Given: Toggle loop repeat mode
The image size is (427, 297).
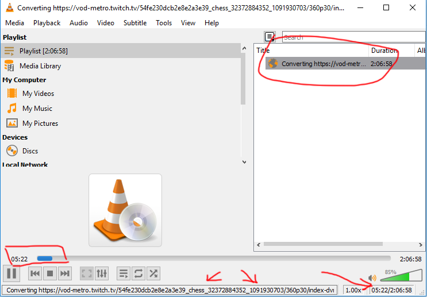Looking at the screenshot, I should pos(138,273).
